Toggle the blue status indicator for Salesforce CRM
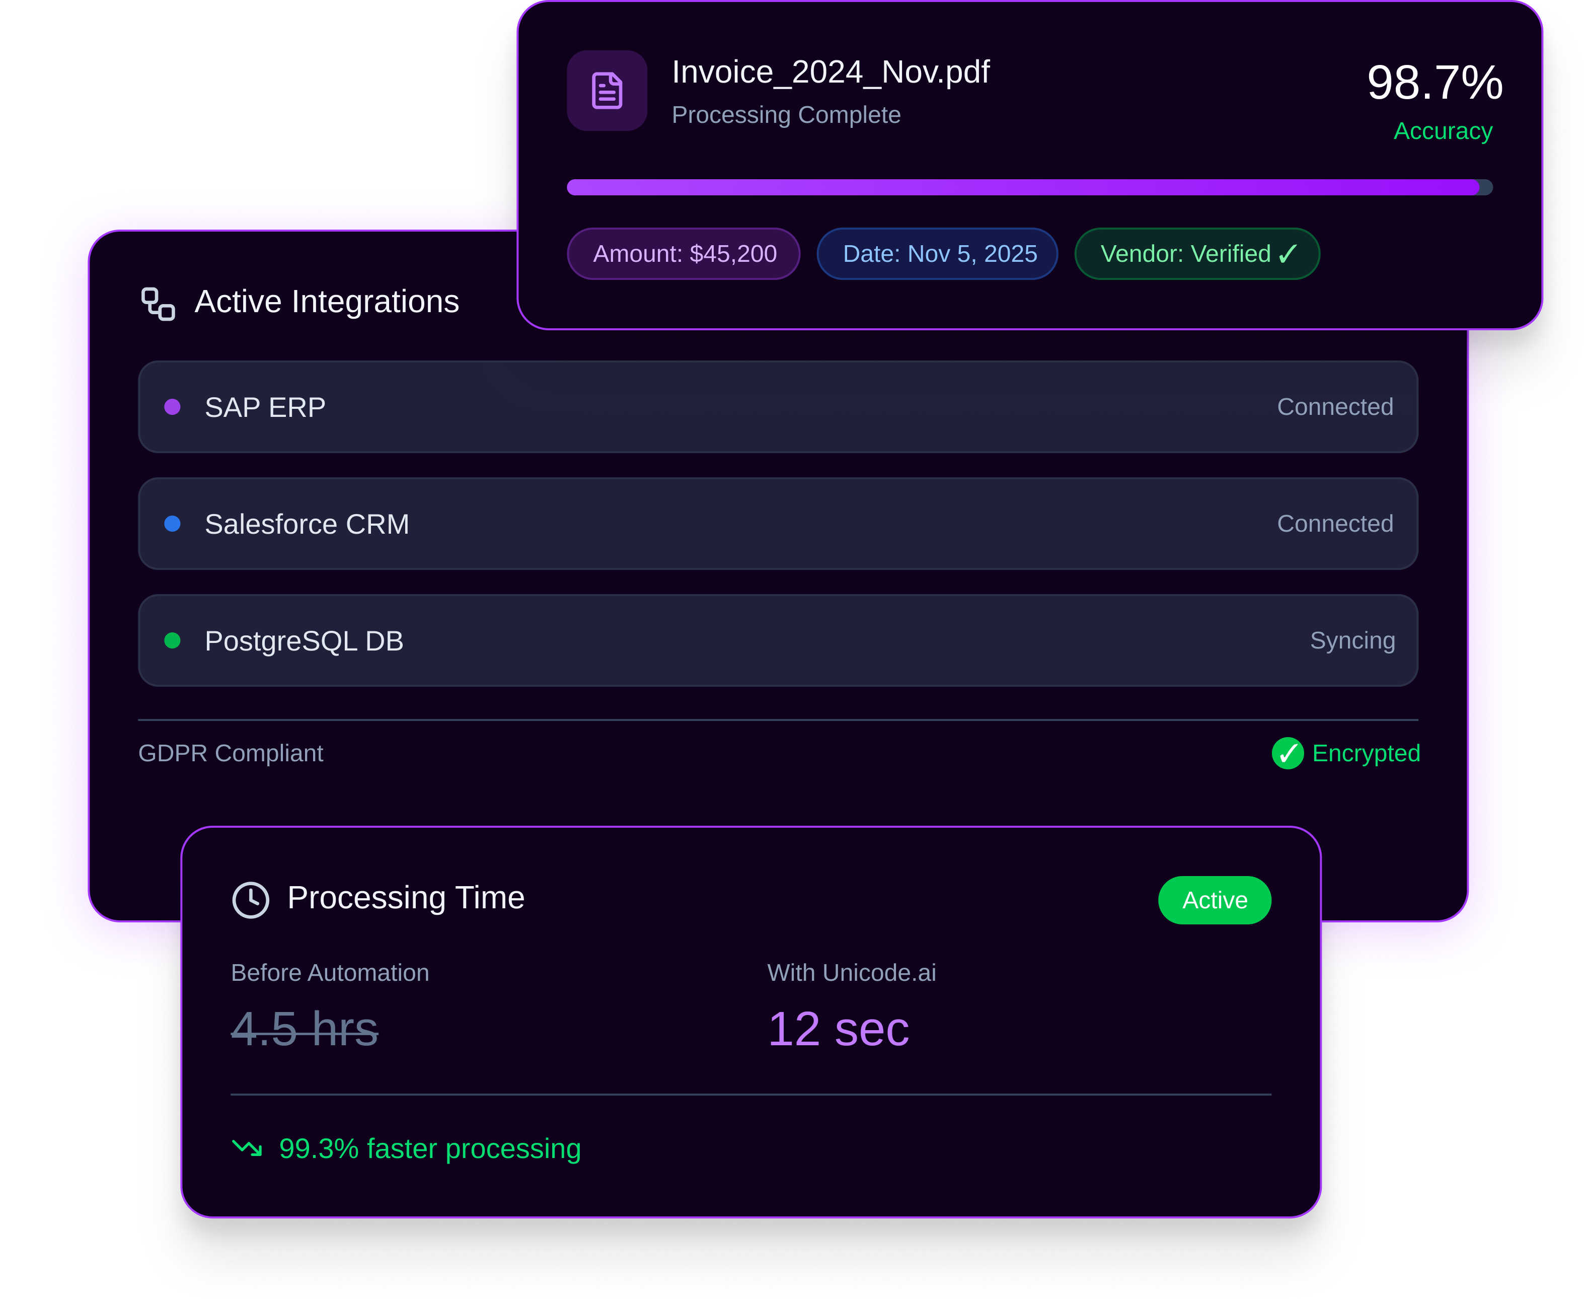 tap(174, 524)
